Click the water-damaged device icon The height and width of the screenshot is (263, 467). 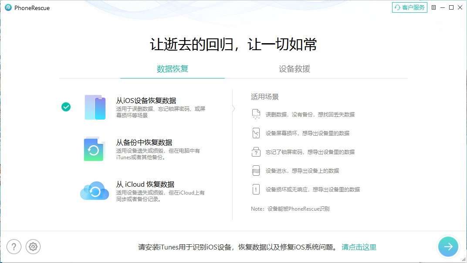pyautogui.click(x=256, y=171)
